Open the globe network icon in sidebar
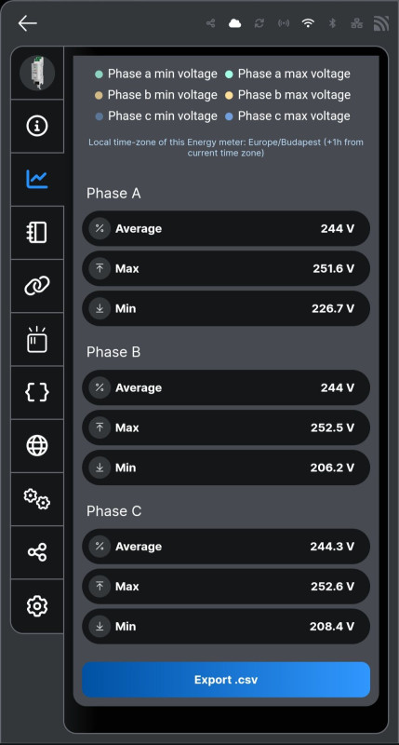The image size is (399, 745). click(37, 446)
